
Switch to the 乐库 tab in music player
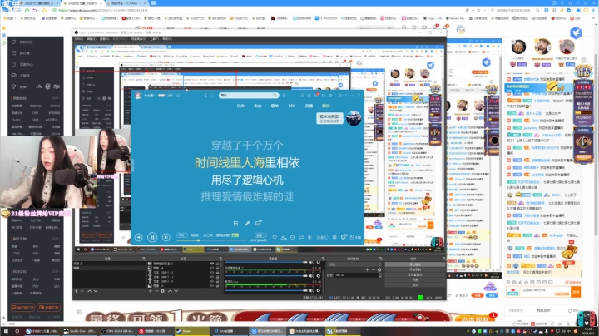(x=240, y=106)
